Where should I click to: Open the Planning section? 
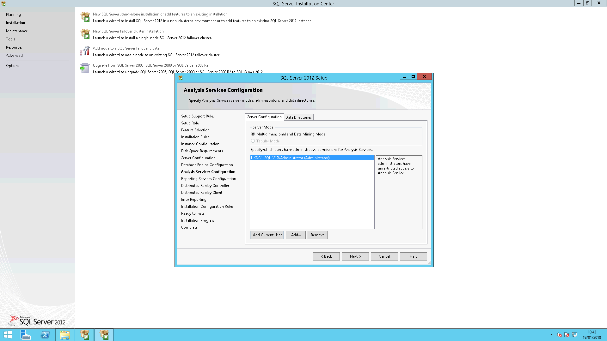[13, 15]
